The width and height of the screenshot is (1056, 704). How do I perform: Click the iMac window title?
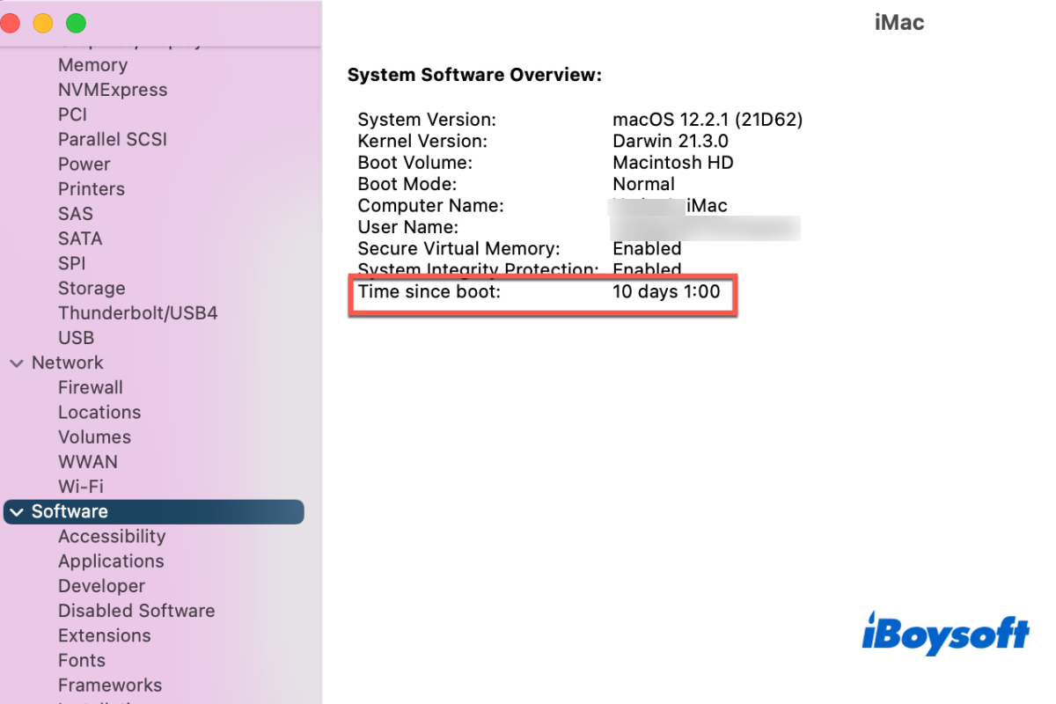[899, 22]
